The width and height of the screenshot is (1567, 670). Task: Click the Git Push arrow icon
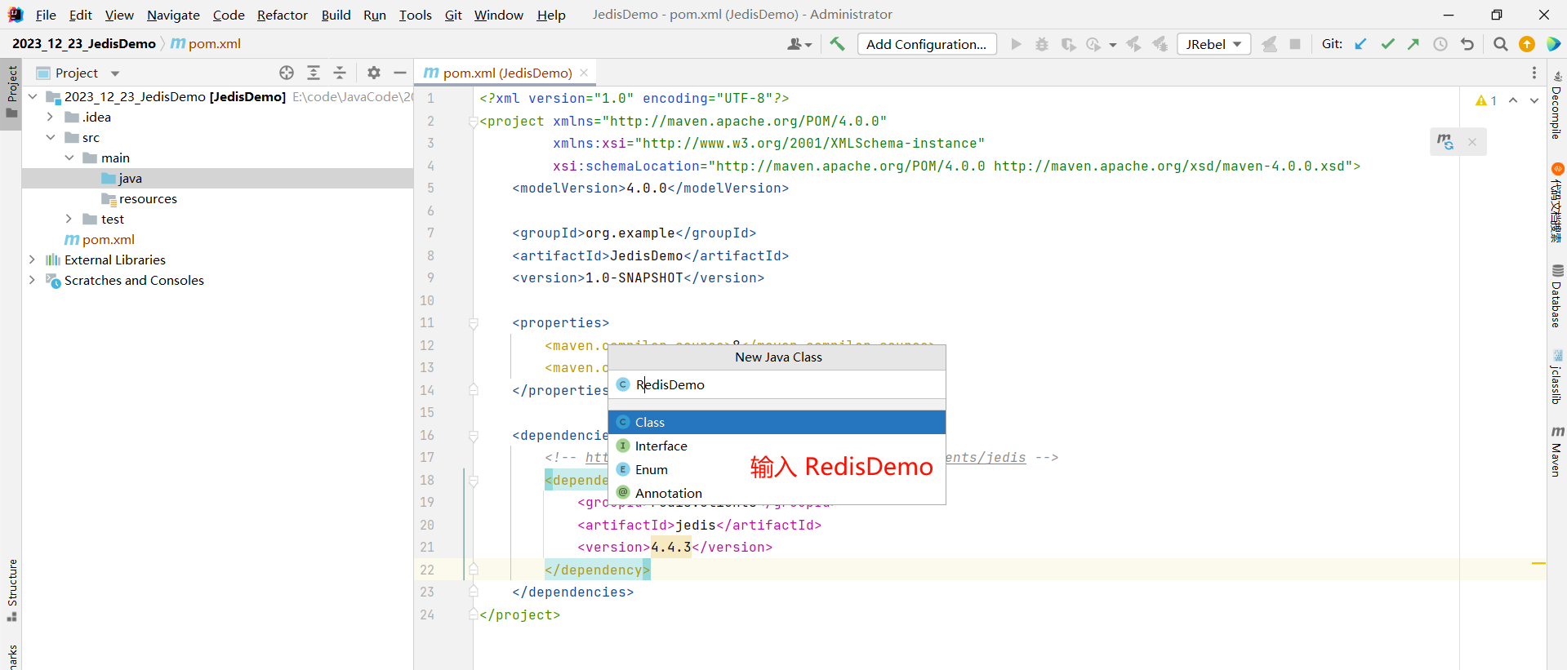coord(1413,44)
